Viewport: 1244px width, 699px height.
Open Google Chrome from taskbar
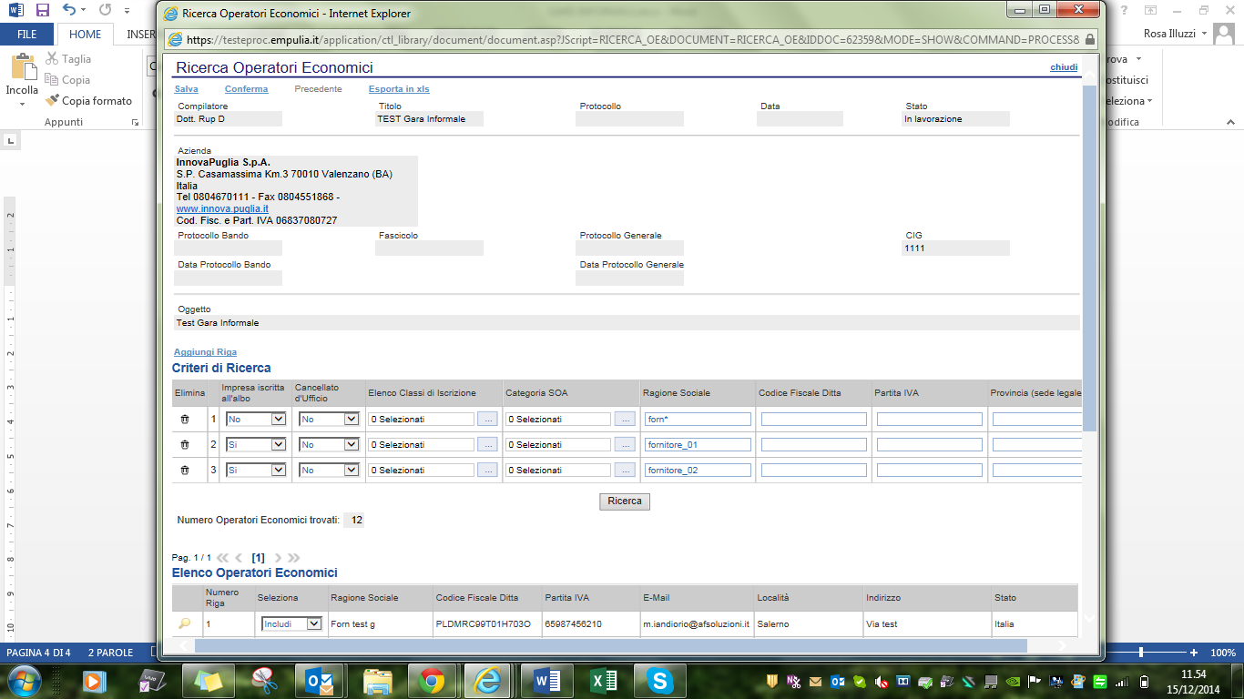[x=432, y=681]
